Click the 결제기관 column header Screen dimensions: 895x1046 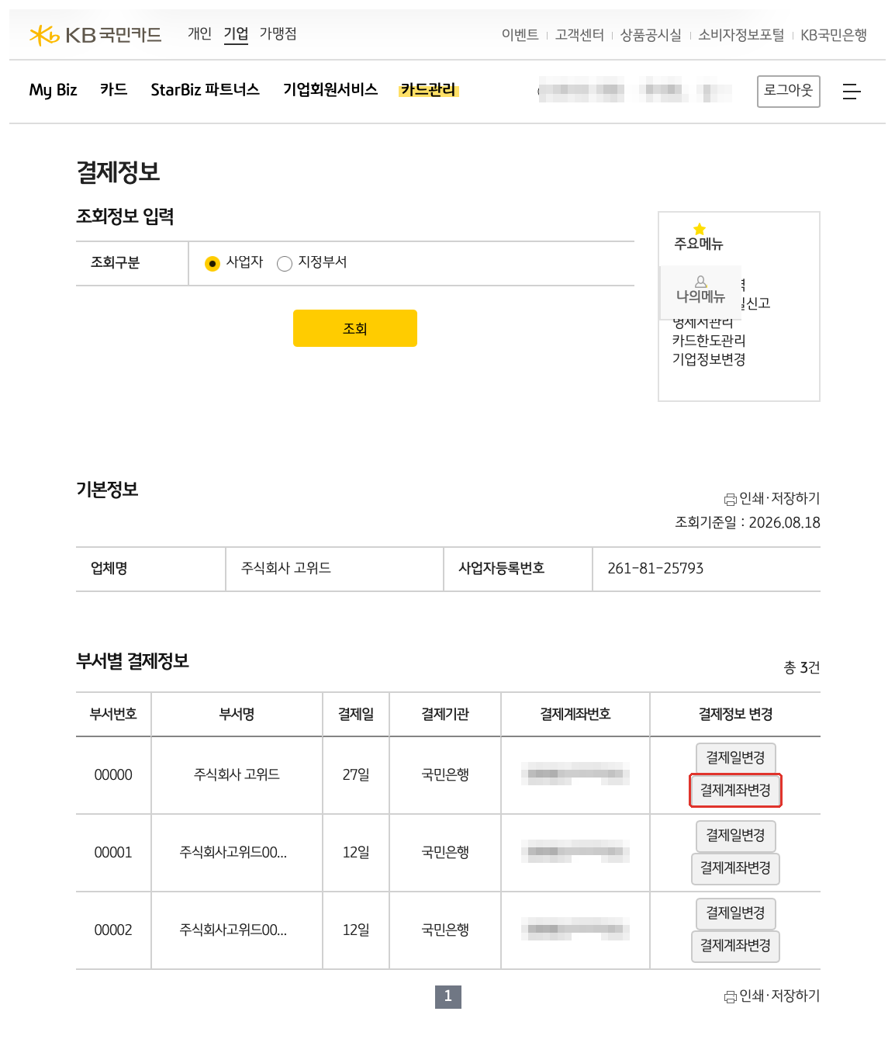click(445, 715)
